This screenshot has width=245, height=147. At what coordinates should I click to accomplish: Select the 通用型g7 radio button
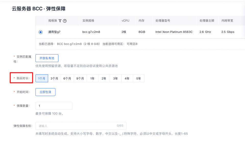41,32
